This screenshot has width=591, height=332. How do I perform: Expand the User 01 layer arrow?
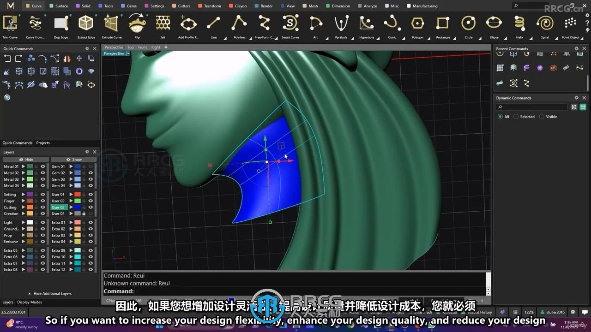tap(71, 195)
